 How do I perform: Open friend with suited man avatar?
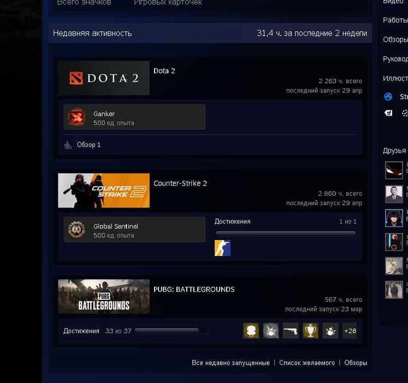click(x=394, y=194)
